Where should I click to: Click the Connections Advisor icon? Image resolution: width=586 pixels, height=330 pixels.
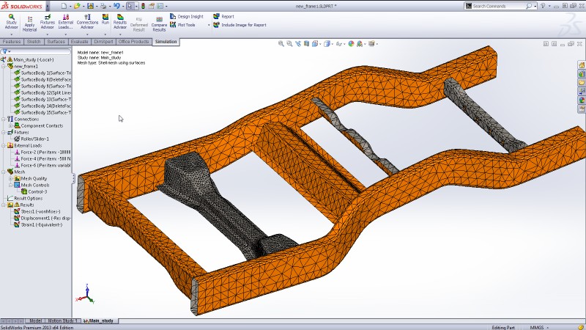click(87, 21)
